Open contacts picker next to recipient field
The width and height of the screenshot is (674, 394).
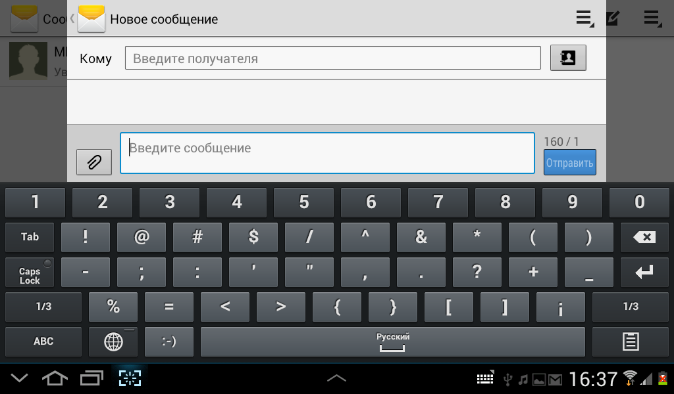tap(568, 57)
